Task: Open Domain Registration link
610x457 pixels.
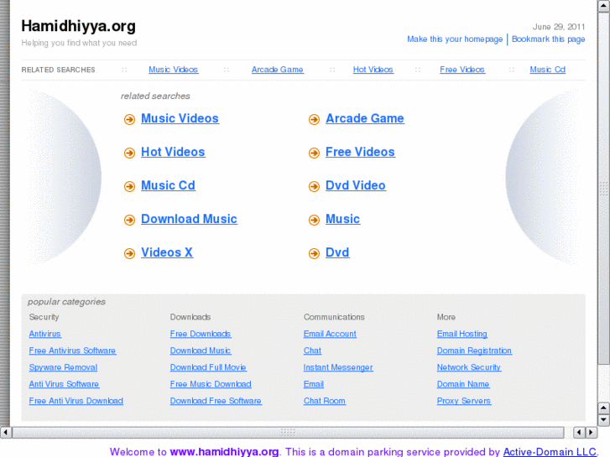Action: click(x=474, y=351)
